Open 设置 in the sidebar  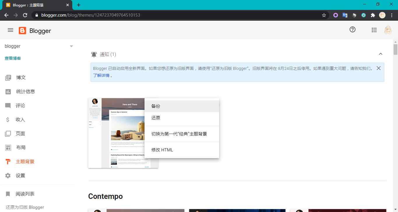click(20, 176)
